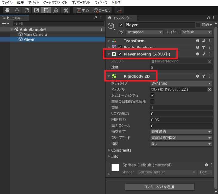218x194 pixels.
Task: Open the ファイル menu
Action: pyautogui.click(x=7, y=2)
